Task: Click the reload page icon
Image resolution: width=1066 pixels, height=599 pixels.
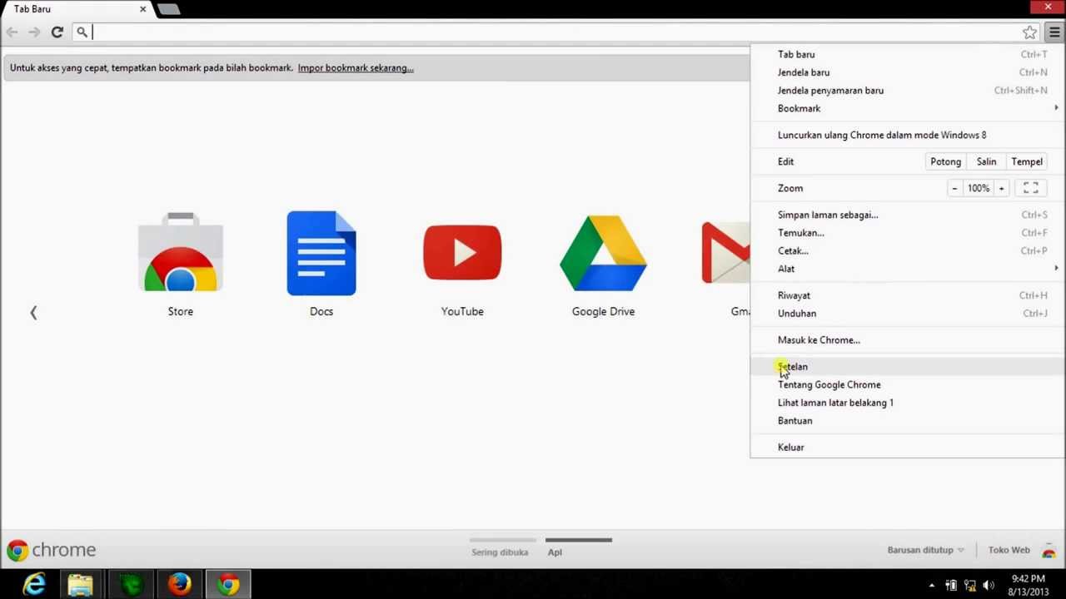Action: pyautogui.click(x=57, y=32)
